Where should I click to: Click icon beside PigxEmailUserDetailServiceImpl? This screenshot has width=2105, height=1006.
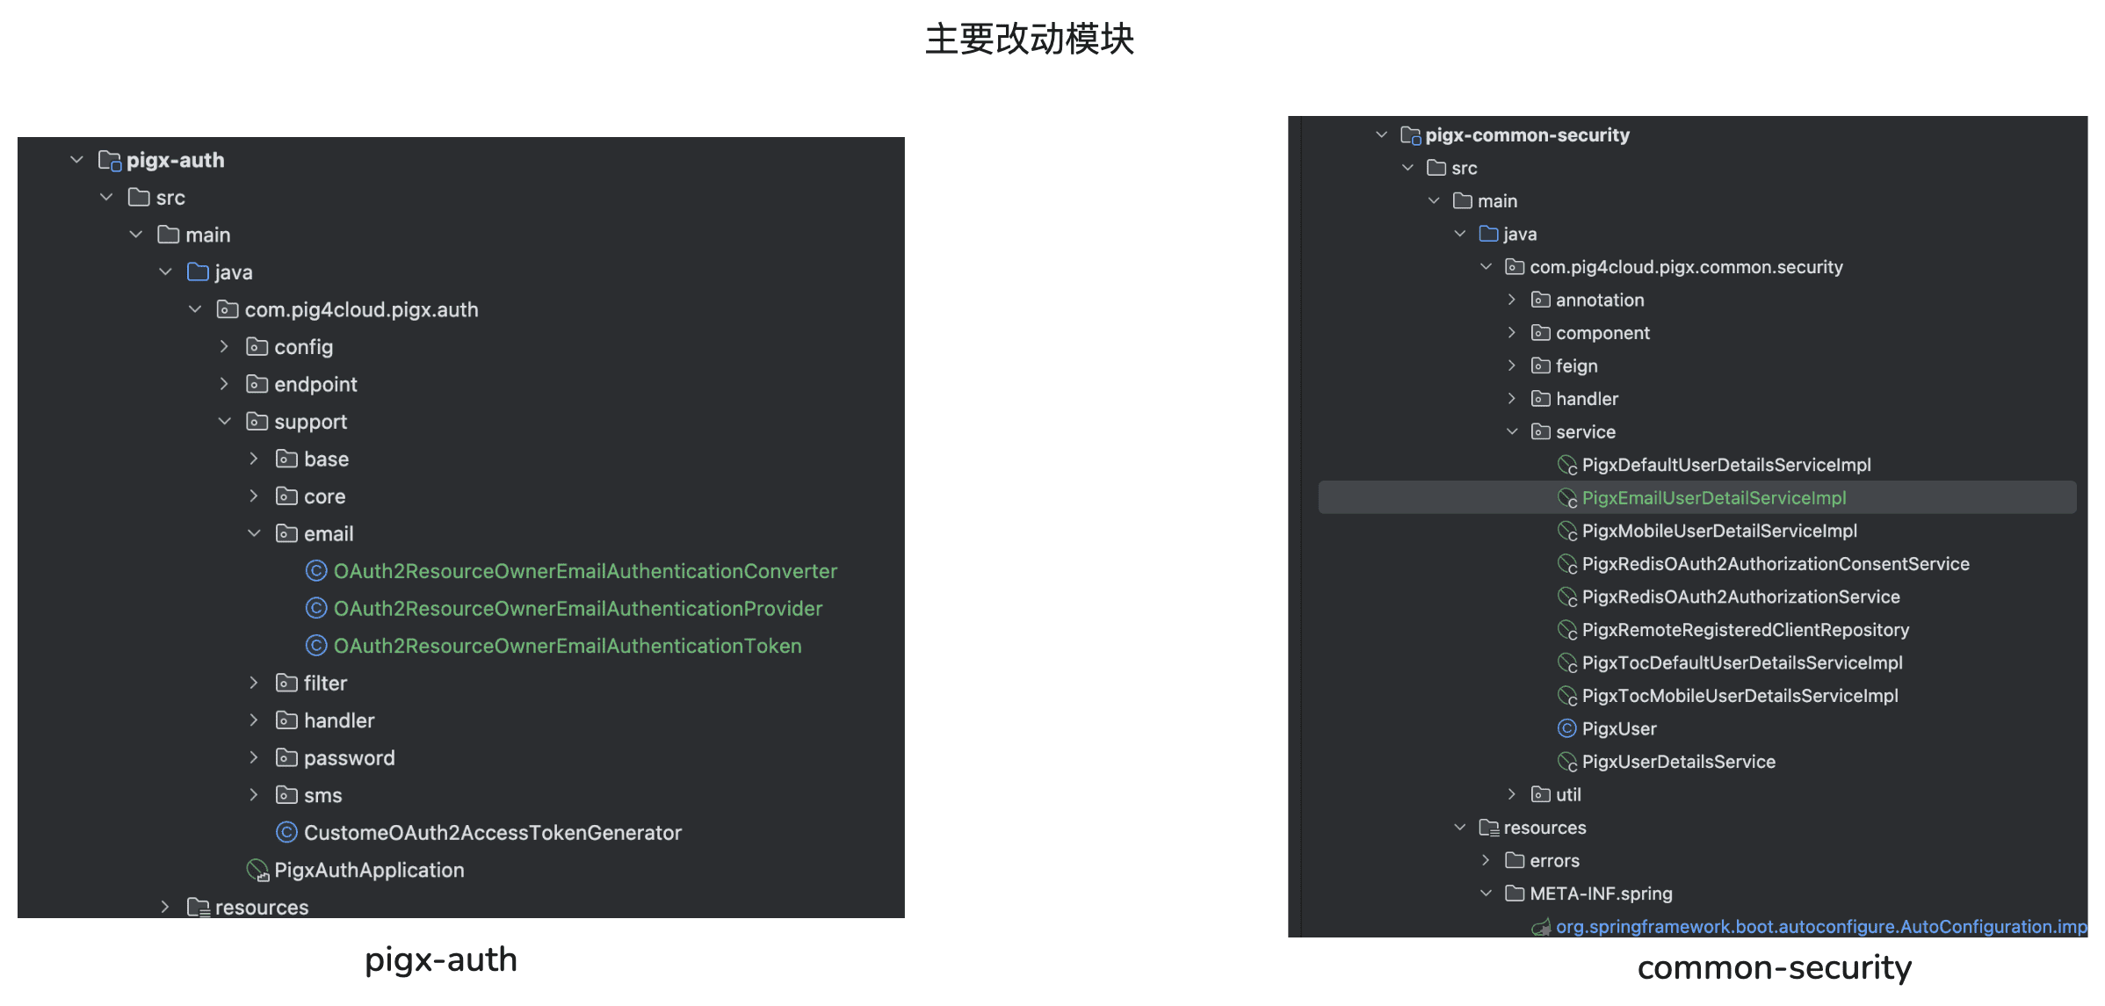1566,498
